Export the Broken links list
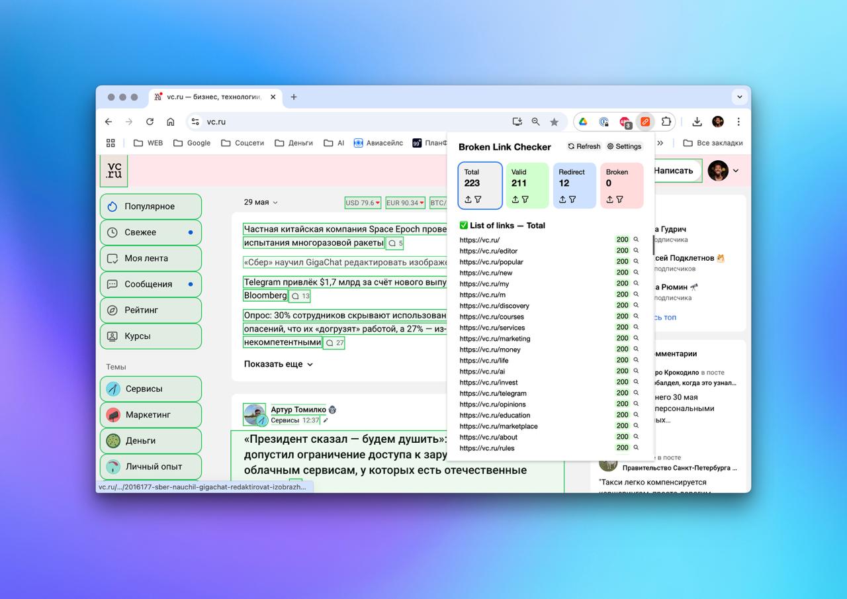The image size is (847, 599). 609,199
